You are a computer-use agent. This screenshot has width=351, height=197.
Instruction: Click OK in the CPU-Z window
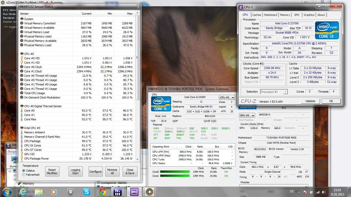331,101
